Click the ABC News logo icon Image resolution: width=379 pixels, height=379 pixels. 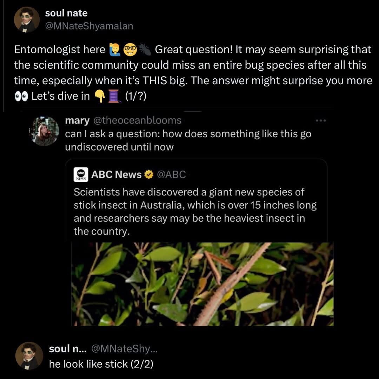click(x=81, y=174)
